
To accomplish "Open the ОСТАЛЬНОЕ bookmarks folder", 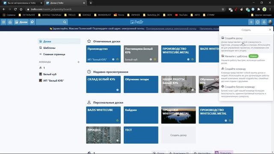I will (27, 15).
